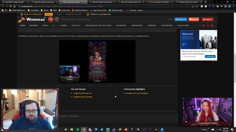Open Arclight Rumble Press Kit link
This screenshot has width=236, height=132.
click(x=82, y=93)
